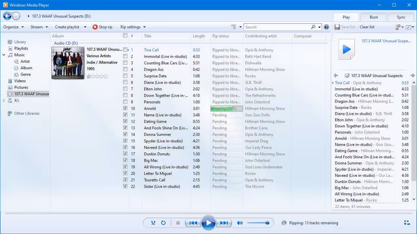Click the album star rating
417x234 pixels.
point(97,76)
